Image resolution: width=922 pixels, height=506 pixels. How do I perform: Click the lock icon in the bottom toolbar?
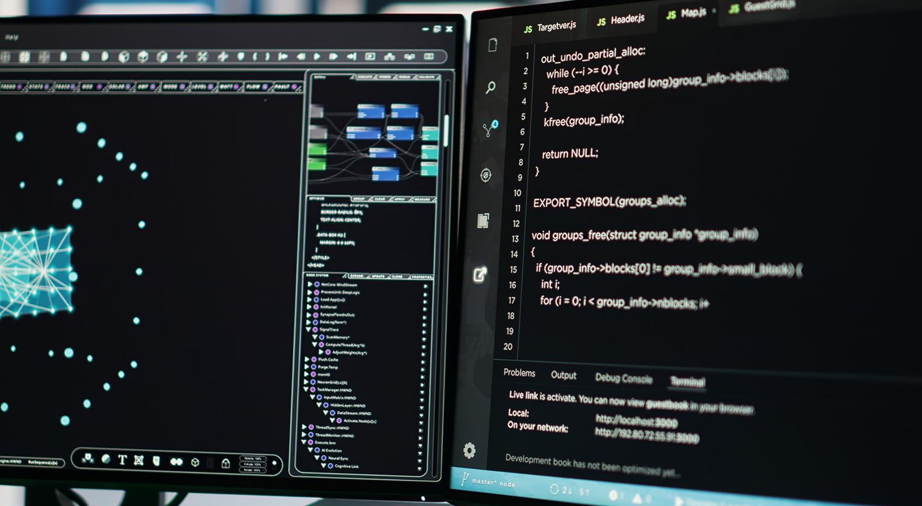click(225, 463)
